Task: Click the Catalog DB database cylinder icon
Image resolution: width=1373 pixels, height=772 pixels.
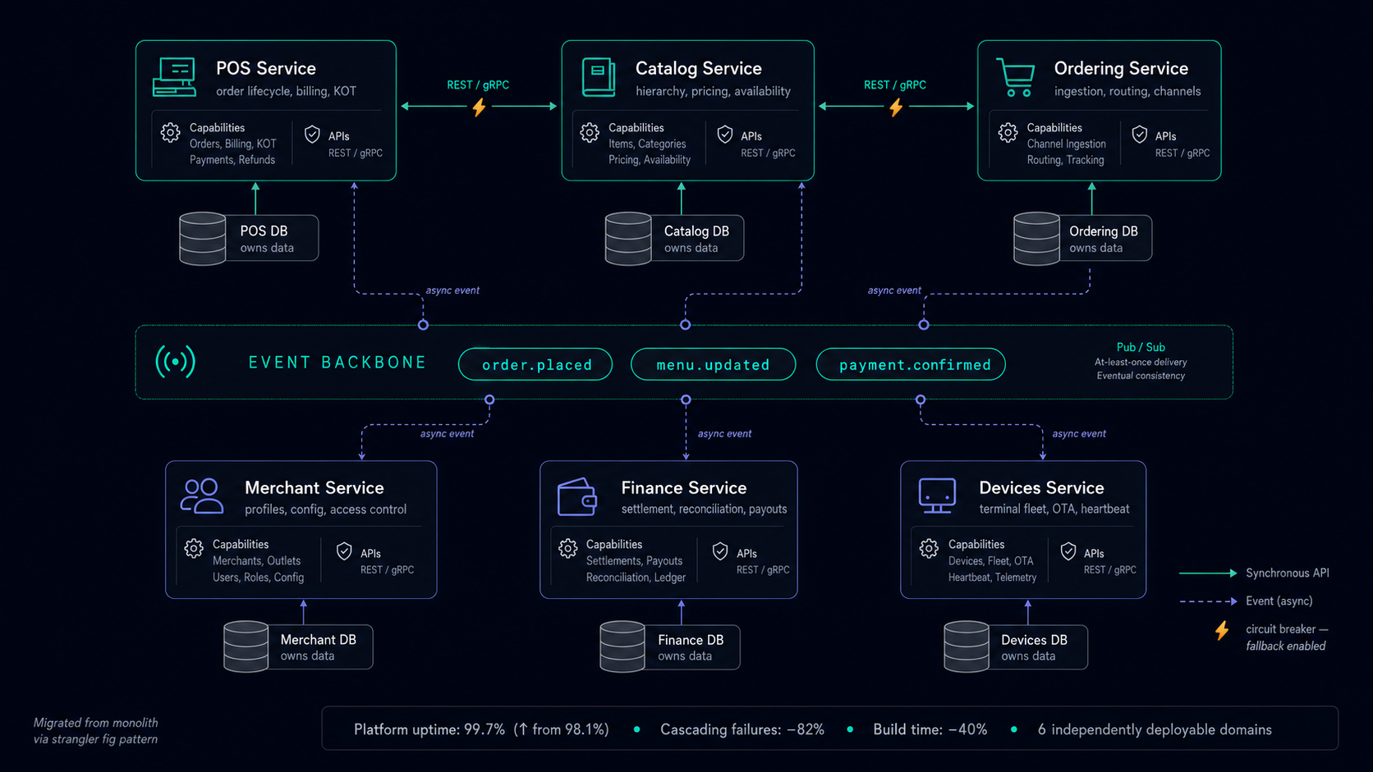Action: point(628,238)
